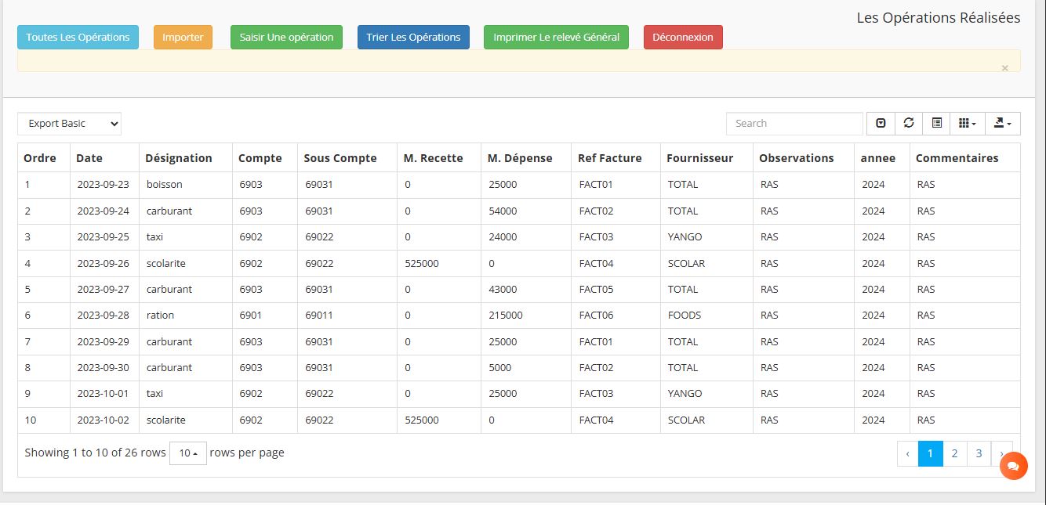Viewport: 1046px width, 505px height.
Task: Click the annee column header
Action: click(x=882, y=158)
